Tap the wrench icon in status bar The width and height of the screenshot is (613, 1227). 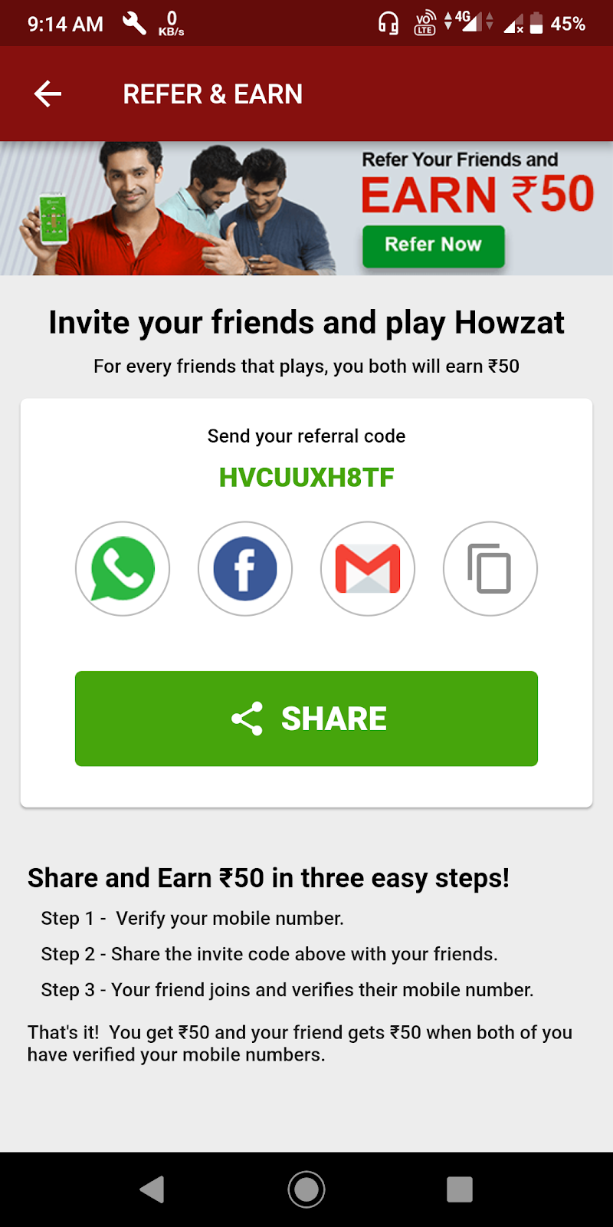tap(134, 24)
